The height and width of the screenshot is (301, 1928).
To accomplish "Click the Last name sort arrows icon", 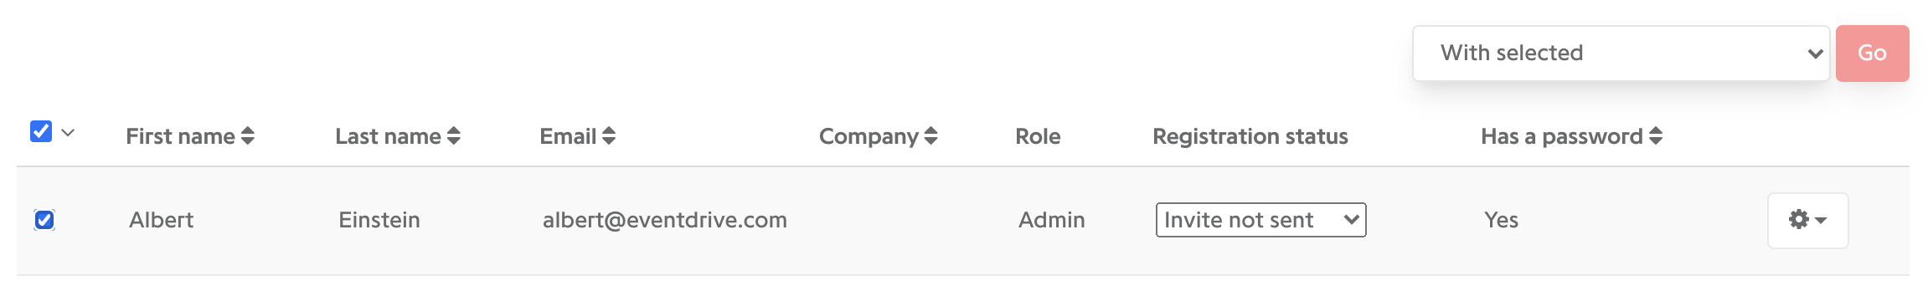I will [454, 136].
